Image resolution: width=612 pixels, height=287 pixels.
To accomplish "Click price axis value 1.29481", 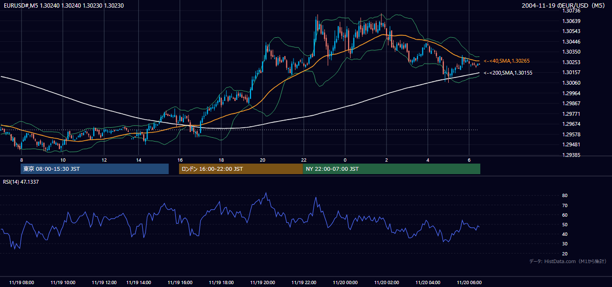I will (x=571, y=144).
